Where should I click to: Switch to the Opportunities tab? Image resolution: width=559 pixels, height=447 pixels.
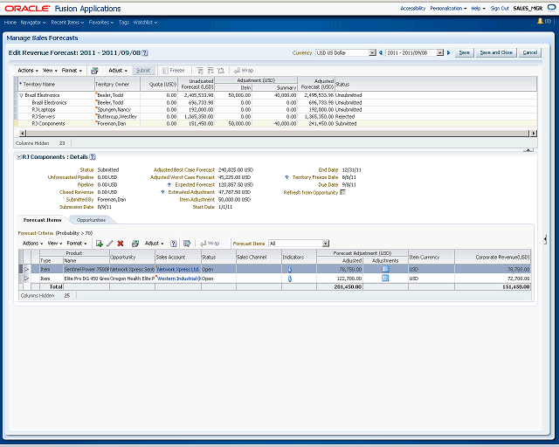91,220
